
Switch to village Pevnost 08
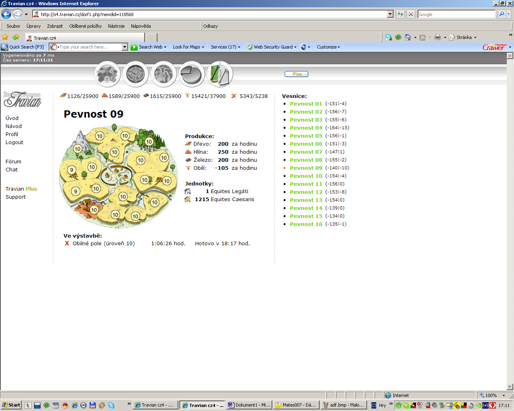(306, 160)
